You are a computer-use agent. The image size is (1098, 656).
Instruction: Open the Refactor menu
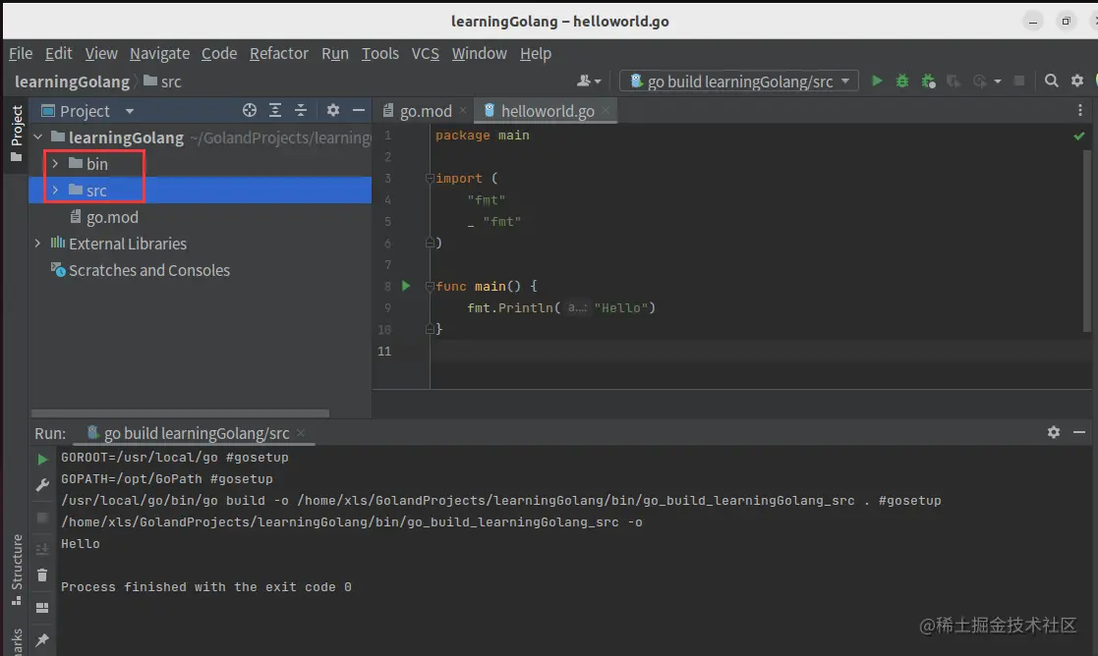pyautogui.click(x=279, y=53)
